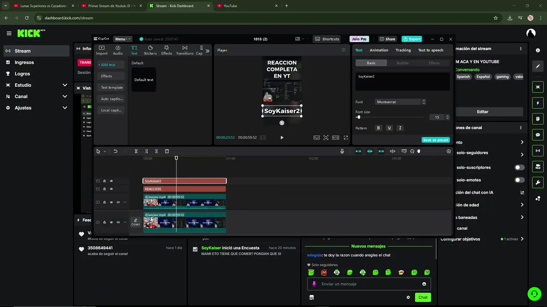Click the Font size slider handle
Viewport: 547px width, 307px height.
[x=359, y=117]
